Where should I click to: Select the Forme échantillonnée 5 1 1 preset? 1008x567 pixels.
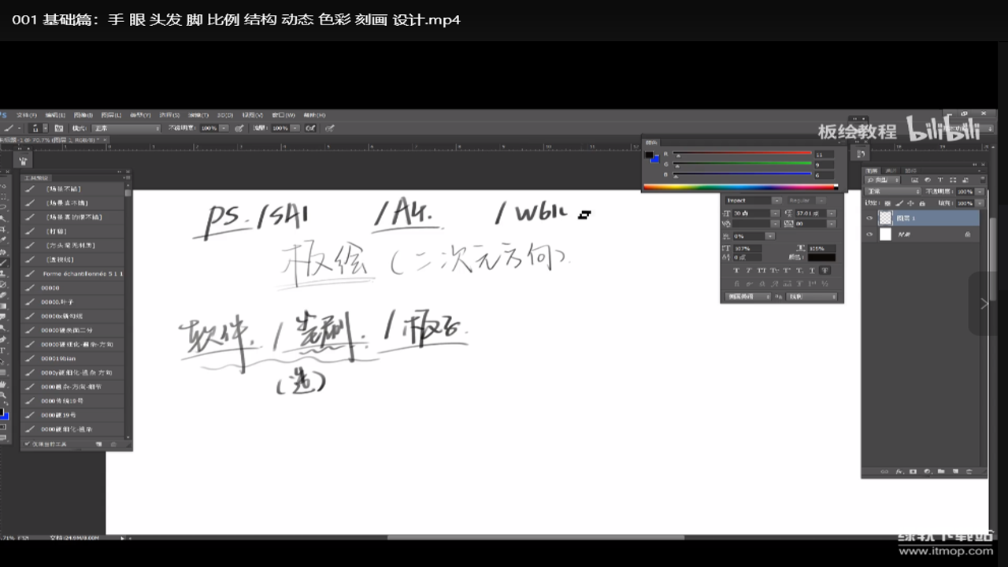click(x=73, y=273)
